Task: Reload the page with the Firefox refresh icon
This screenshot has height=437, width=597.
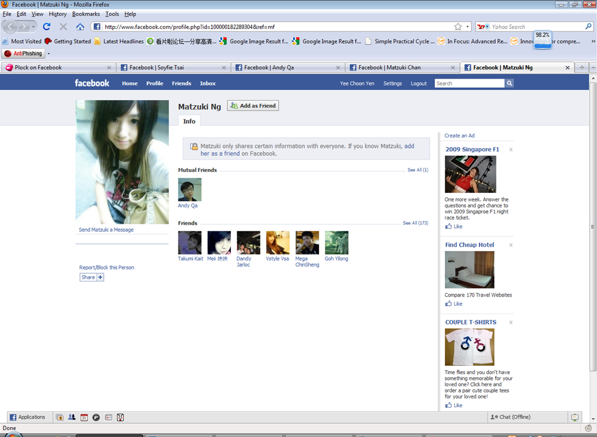Action: 47,27
